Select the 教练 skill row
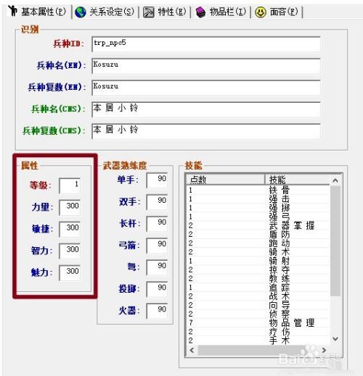This screenshot has height=376, width=363. pos(258,278)
